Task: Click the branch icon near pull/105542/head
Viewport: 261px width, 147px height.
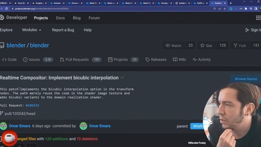Action: pos(2,113)
